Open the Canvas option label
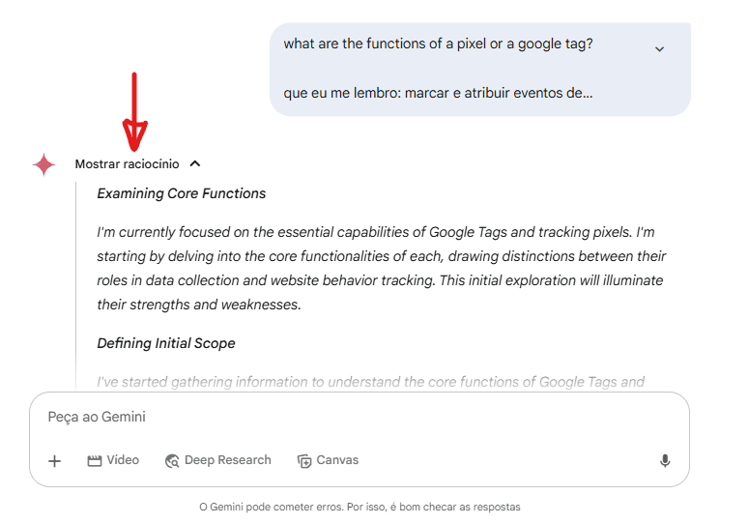This screenshot has height=524, width=748. 337,460
